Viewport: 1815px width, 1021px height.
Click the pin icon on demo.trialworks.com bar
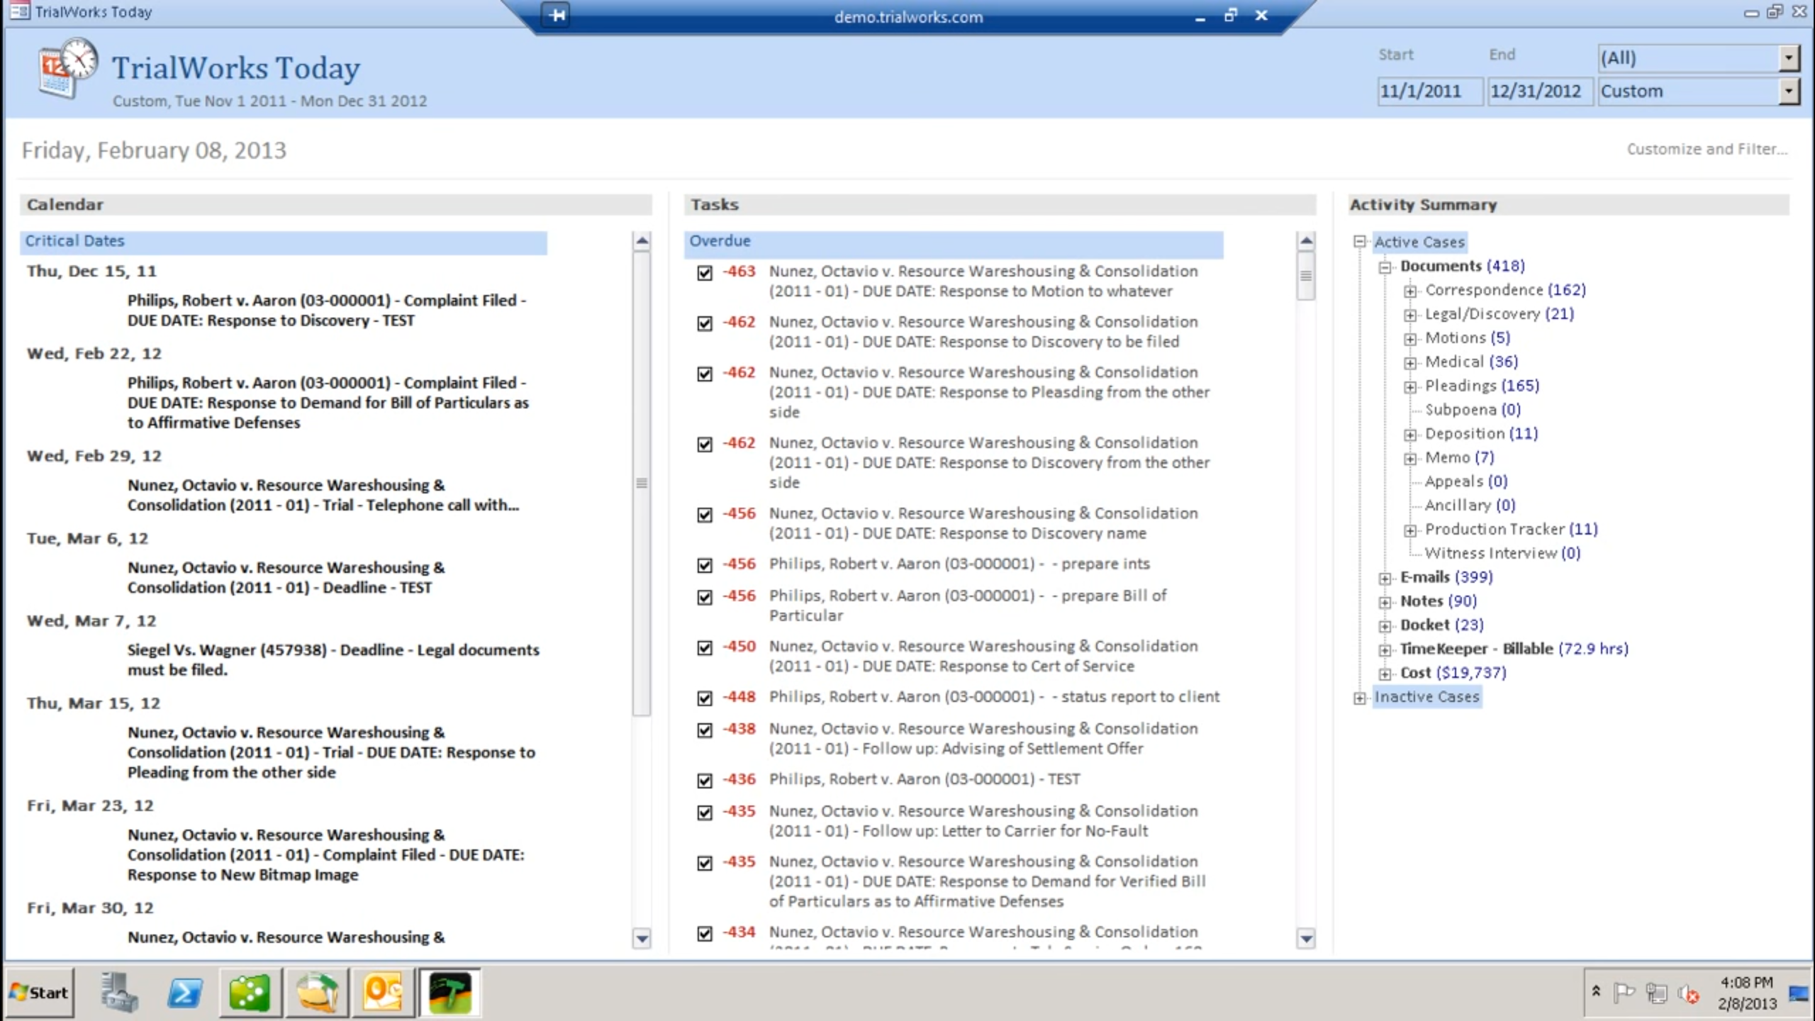point(557,16)
